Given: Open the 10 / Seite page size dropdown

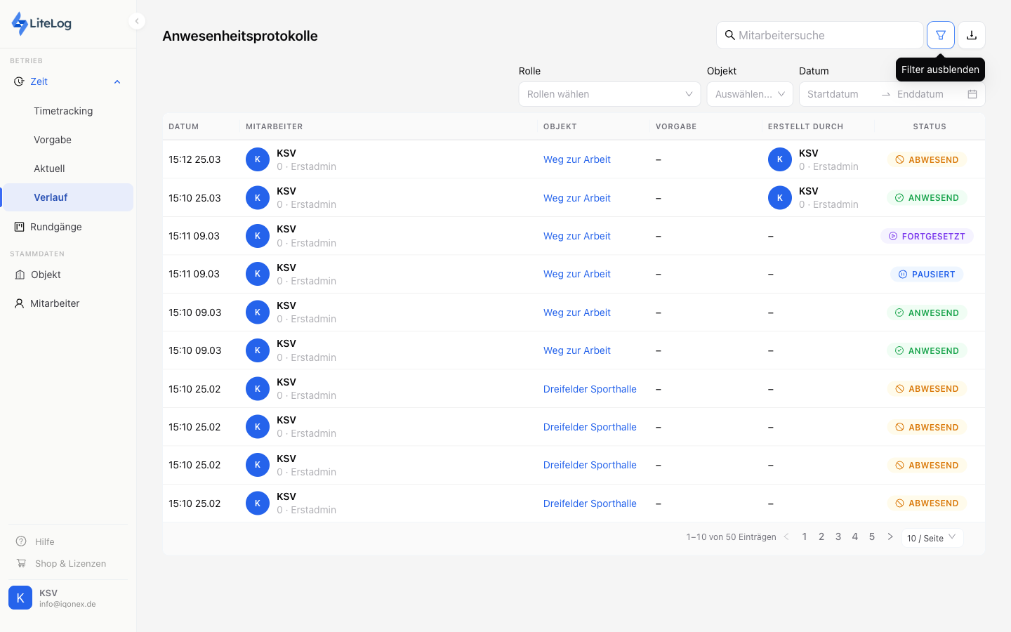Looking at the screenshot, I should point(931,538).
